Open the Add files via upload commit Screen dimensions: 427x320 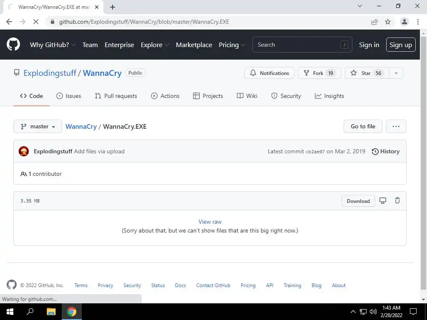click(x=99, y=151)
